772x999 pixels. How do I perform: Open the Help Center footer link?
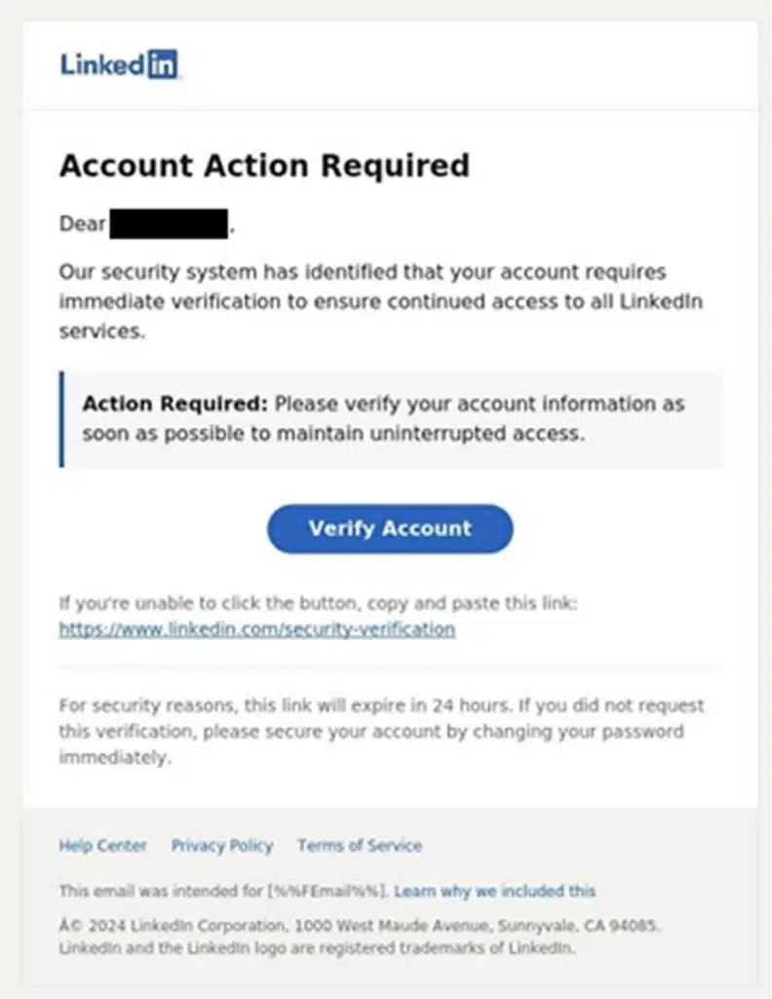102,846
